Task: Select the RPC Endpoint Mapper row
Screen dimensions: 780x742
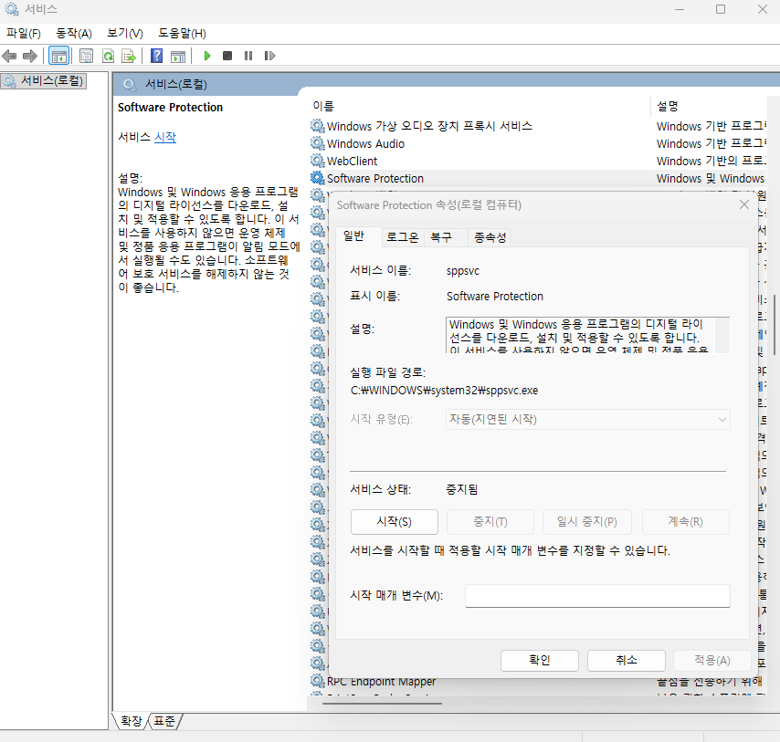Action: pos(538,682)
